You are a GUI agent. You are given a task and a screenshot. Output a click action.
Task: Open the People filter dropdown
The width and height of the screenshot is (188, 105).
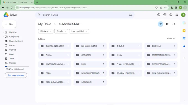[61, 31]
